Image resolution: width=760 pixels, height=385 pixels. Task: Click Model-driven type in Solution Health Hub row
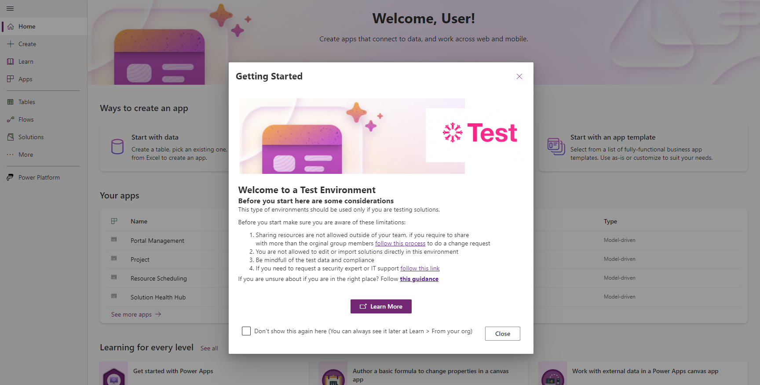pos(620,297)
